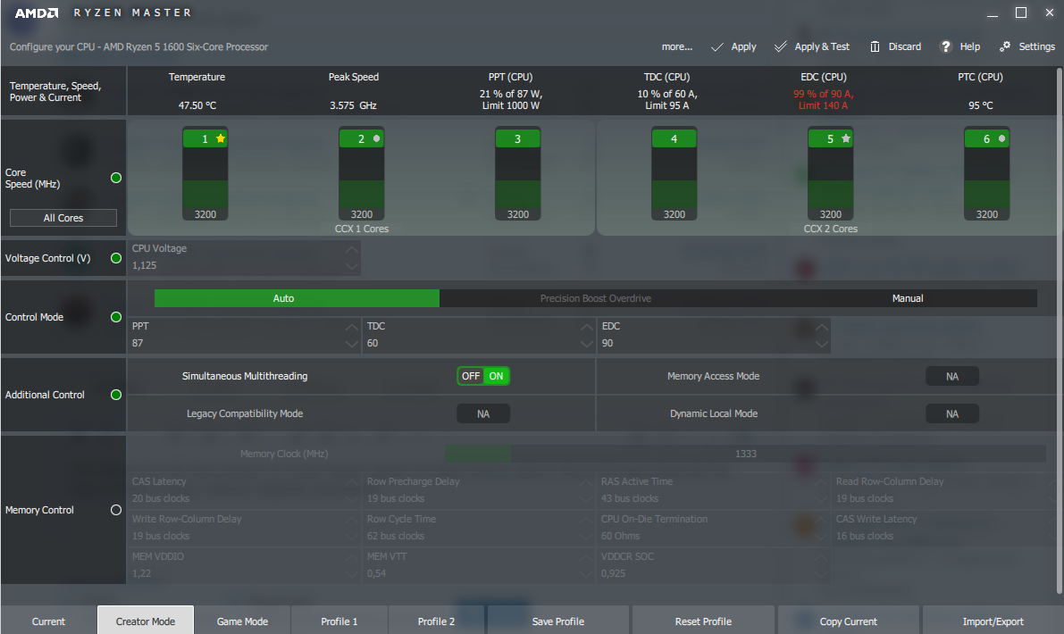Increase CPU Voltage with up arrow
The height and width of the screenshot is (634, 1064).
coord(351,249)
